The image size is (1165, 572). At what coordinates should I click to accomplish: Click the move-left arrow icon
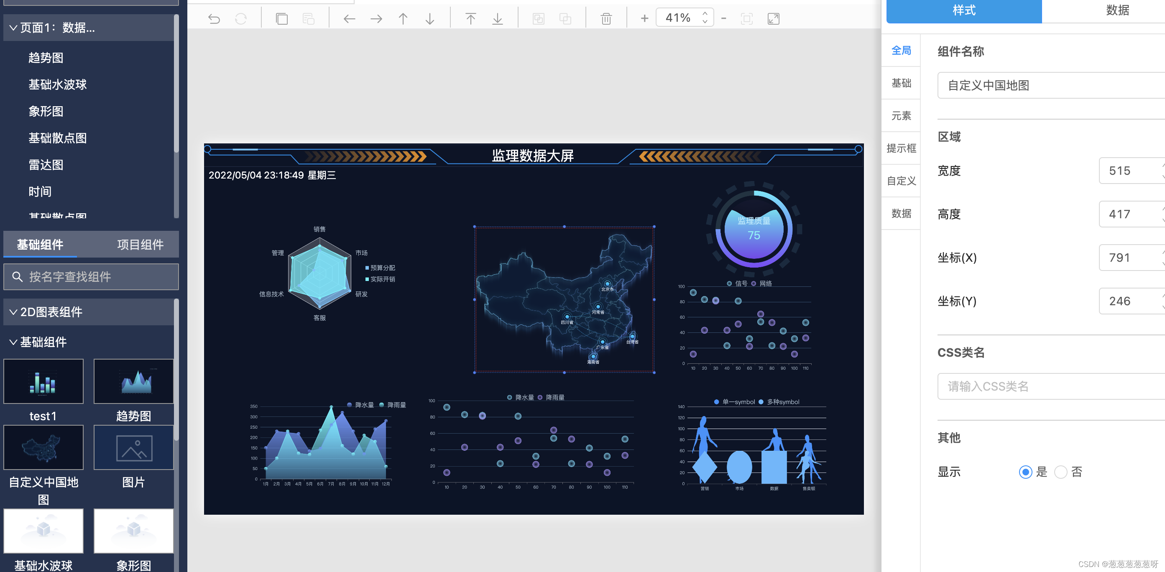click(x=349, y=18)
